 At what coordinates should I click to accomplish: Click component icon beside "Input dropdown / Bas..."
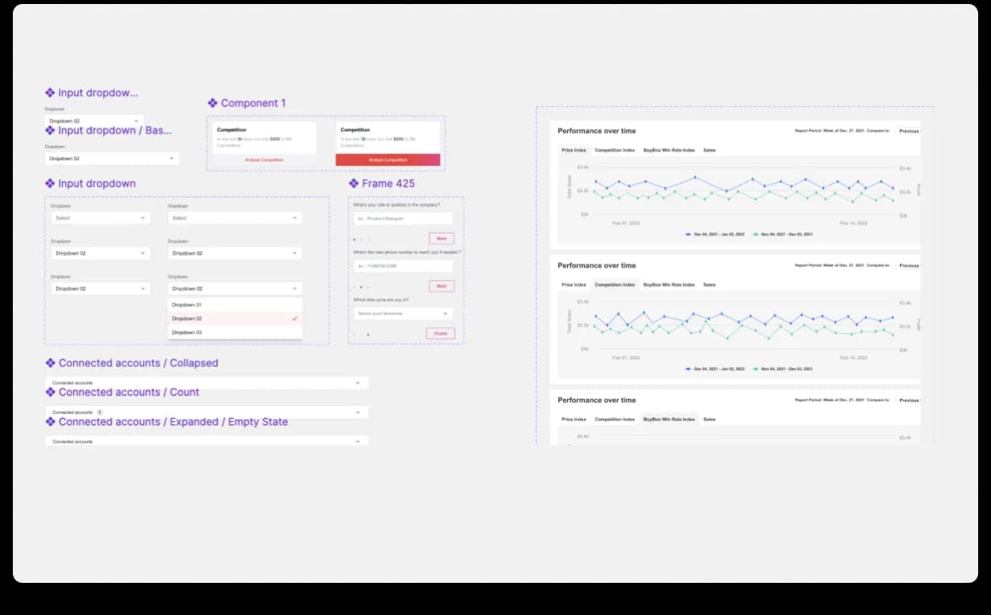[x=51, y=130]
